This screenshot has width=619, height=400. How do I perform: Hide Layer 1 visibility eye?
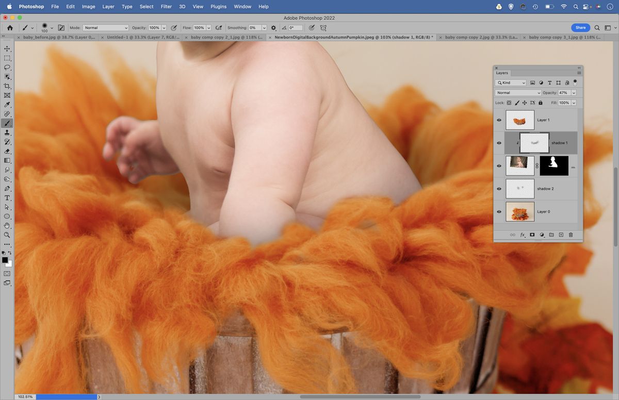[x=499, y=120]
